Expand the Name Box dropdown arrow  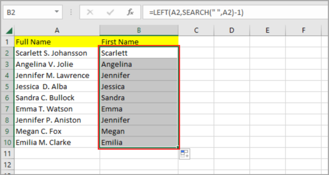[57, 12]
